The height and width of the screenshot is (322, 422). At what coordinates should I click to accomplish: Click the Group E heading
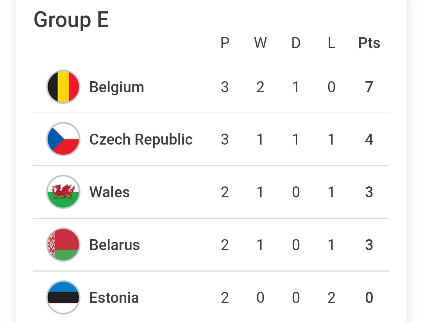pos(71,20)
